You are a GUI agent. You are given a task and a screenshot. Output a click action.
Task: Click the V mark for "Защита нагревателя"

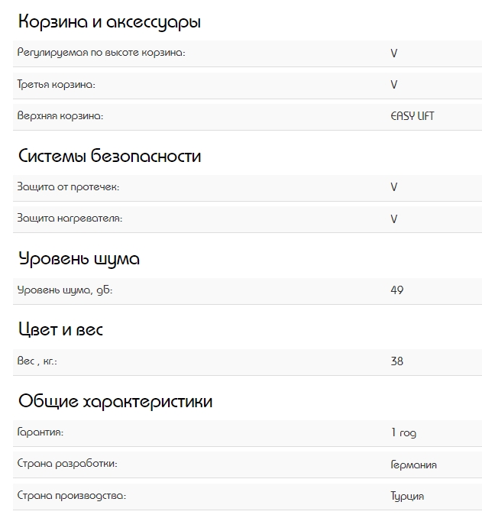click(394, 219)
